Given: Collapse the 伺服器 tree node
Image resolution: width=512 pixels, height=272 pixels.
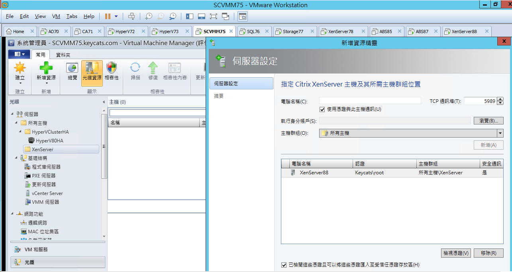Looking at the screenshot, I should point(12,114).
